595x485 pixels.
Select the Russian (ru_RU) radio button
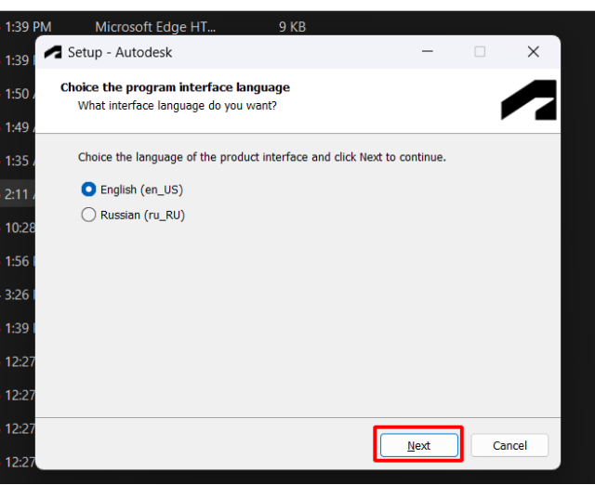coord(89,215)
